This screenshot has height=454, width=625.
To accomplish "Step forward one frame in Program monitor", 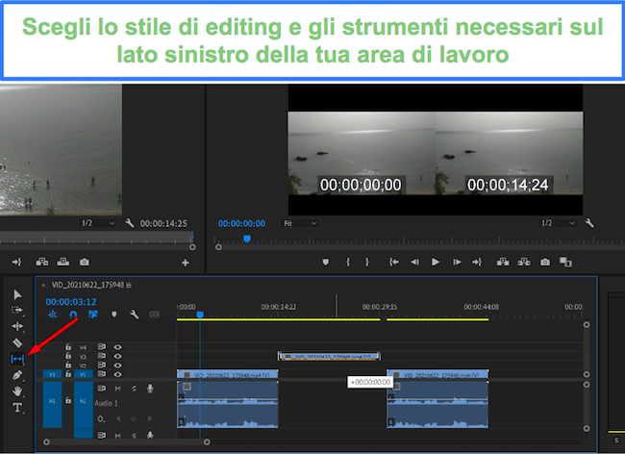I will point(457,262).
